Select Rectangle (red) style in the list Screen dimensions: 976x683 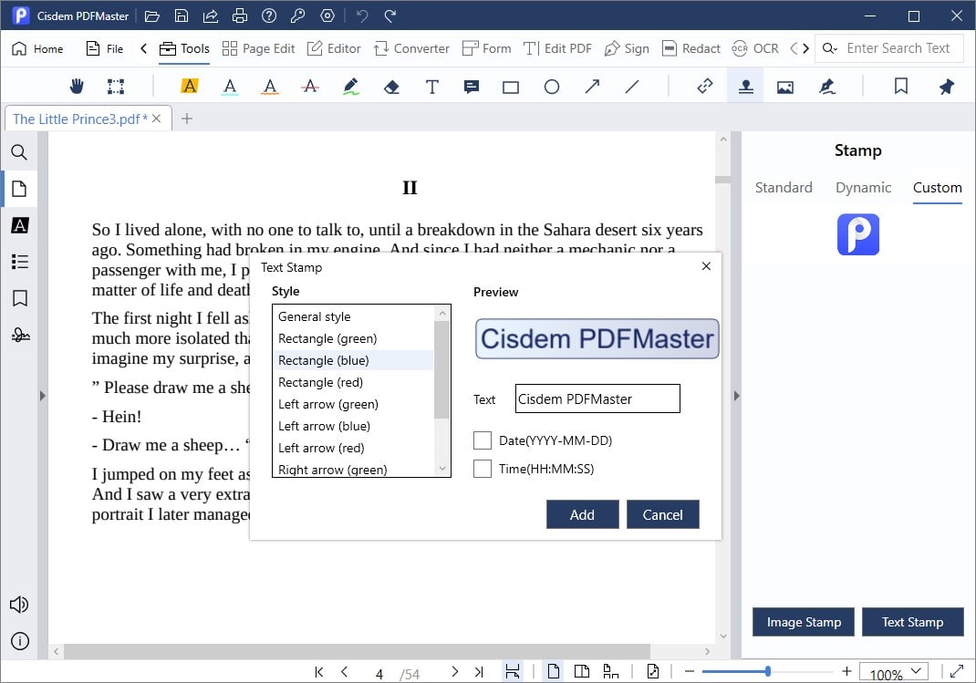323,382
